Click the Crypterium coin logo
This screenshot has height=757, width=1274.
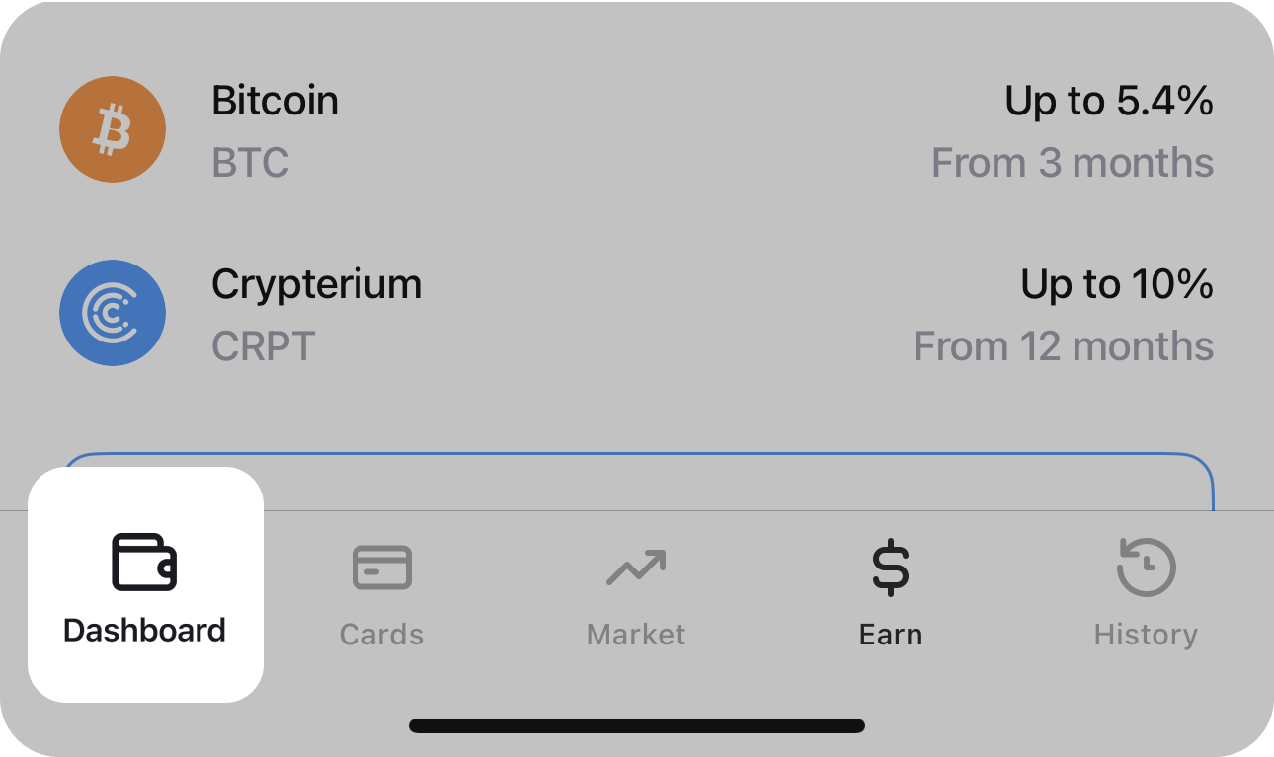(113, 312)
